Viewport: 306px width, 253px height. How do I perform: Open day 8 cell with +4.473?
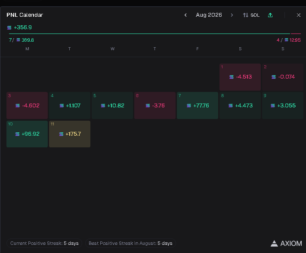pyautogui.click(x=240, y=105)
